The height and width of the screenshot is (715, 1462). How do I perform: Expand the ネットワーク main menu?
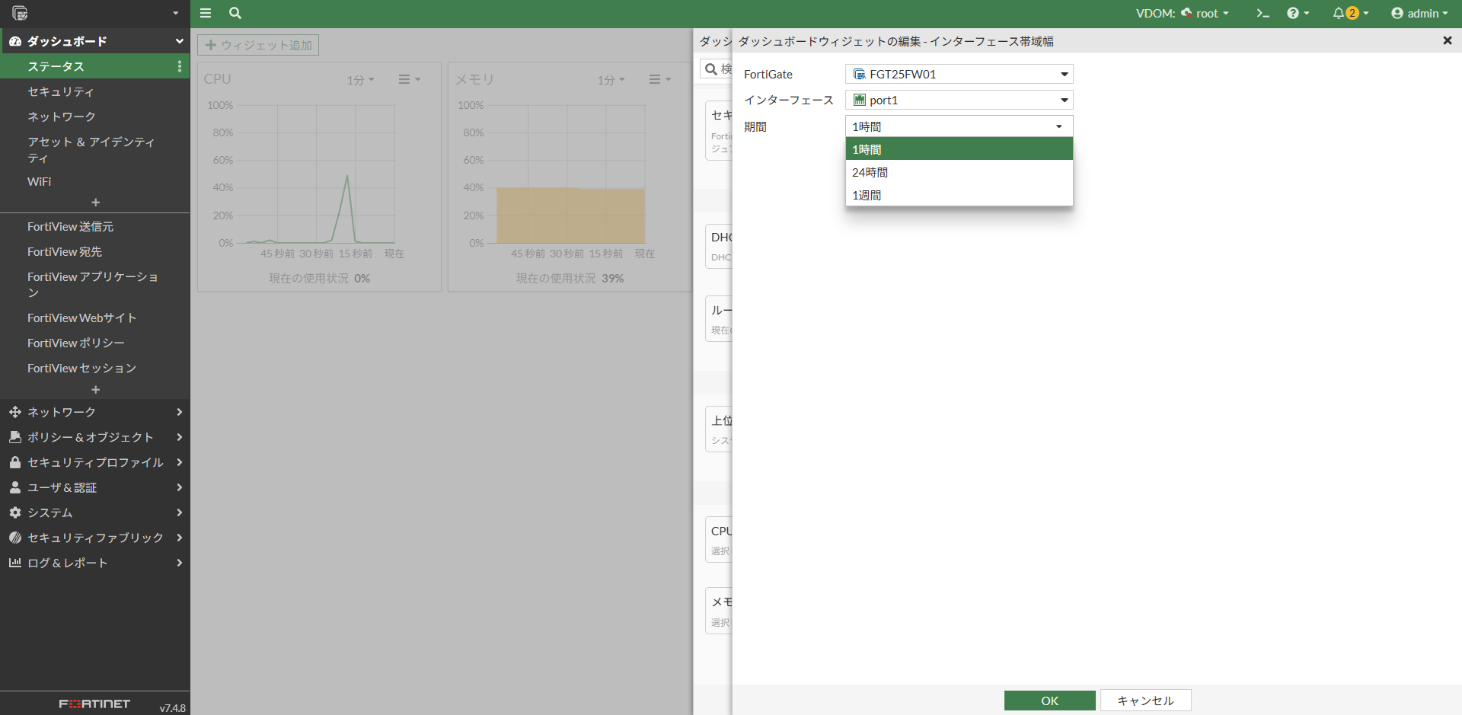94,412
